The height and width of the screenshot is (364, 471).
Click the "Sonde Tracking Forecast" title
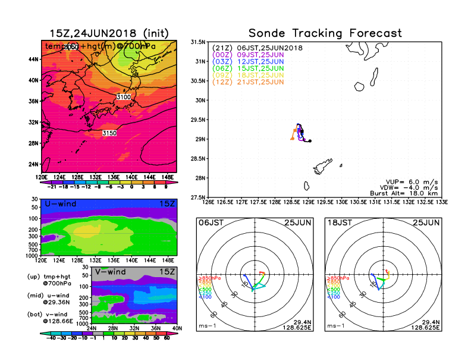pyautogui.click(x=325, y=33)
